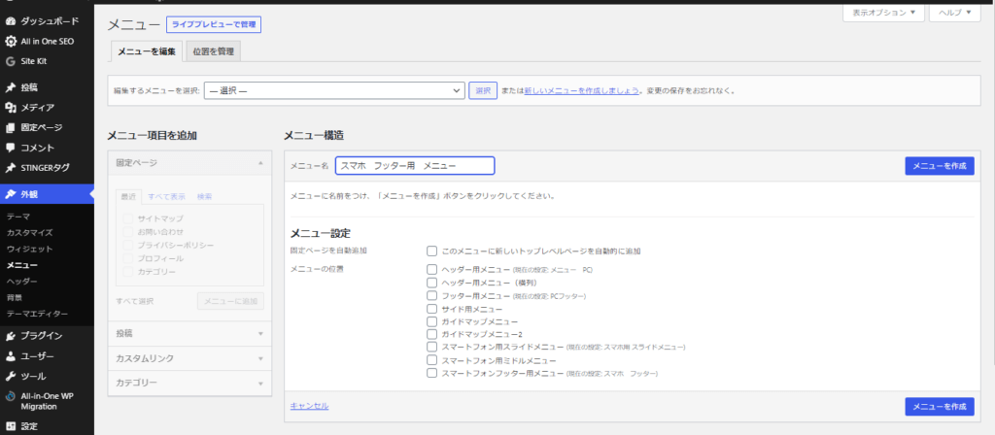Open the 編集するメニューを選択 dropdown

coord(335,90)
